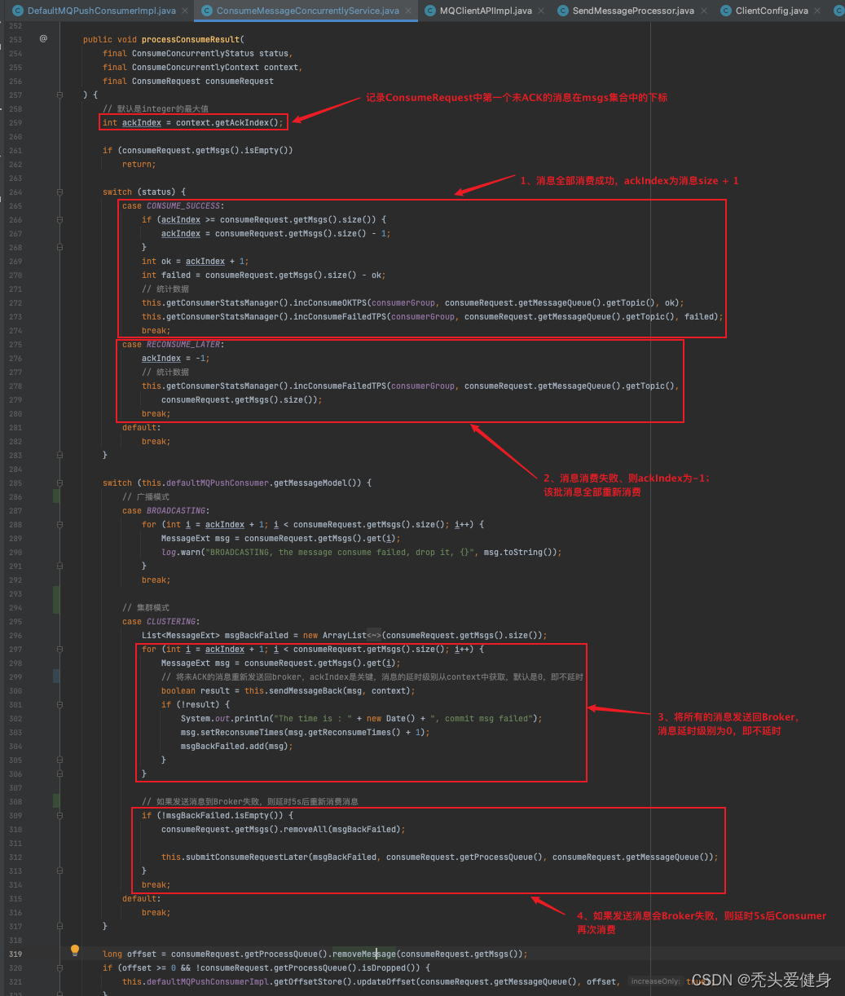
Task: Collapse the switch (status) block at line 264
Action: 59,192
